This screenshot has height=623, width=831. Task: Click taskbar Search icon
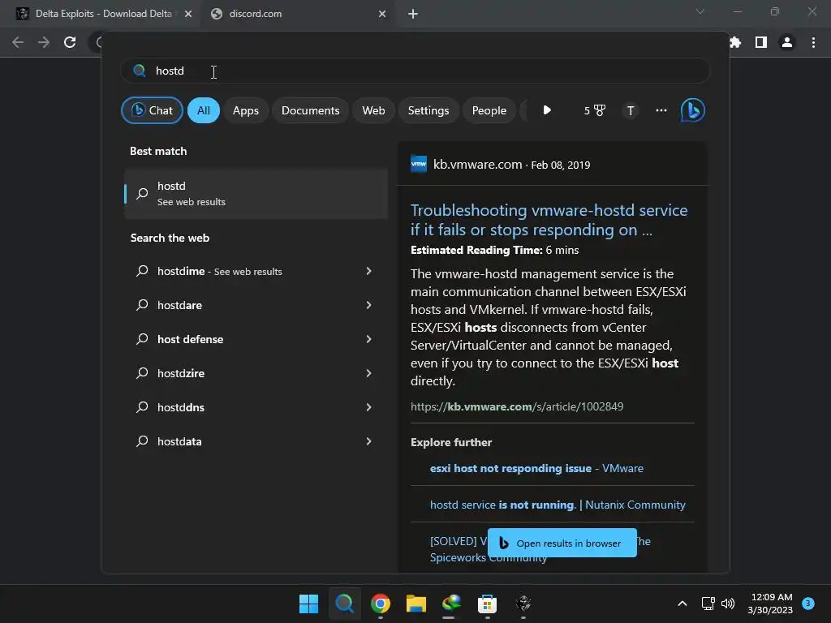click(x=344, y=604)
